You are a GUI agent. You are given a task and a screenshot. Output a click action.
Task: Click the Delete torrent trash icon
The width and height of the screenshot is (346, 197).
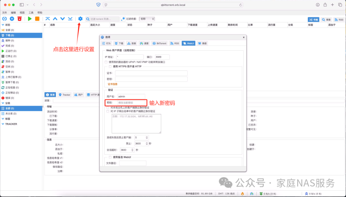click(19, 19)
